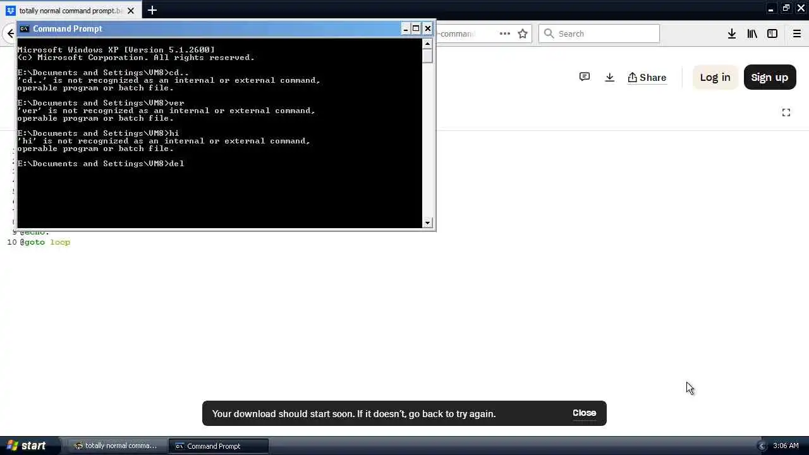Switch to the browser taskbar button
809x455 pixels.
tap(116, 446)
